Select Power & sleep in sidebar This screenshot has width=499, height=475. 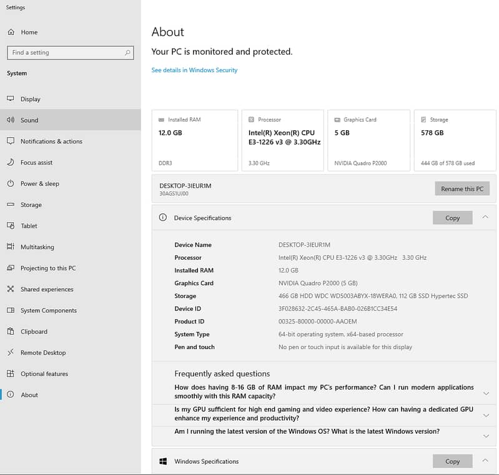[71, 184]
